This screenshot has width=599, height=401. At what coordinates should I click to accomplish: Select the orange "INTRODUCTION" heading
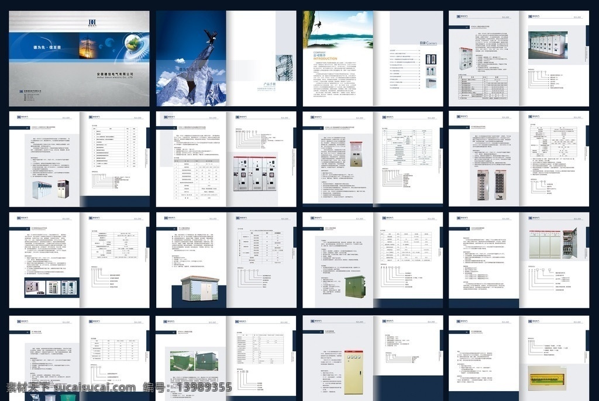(x=325, y=59)
